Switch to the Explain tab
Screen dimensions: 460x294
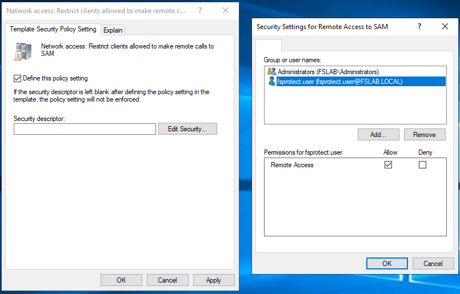(x=113, y=30)
